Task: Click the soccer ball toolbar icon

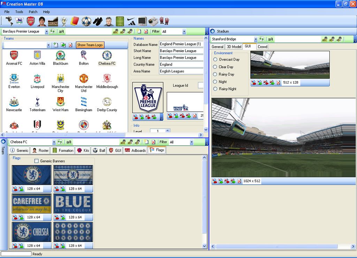Action: 86,22
